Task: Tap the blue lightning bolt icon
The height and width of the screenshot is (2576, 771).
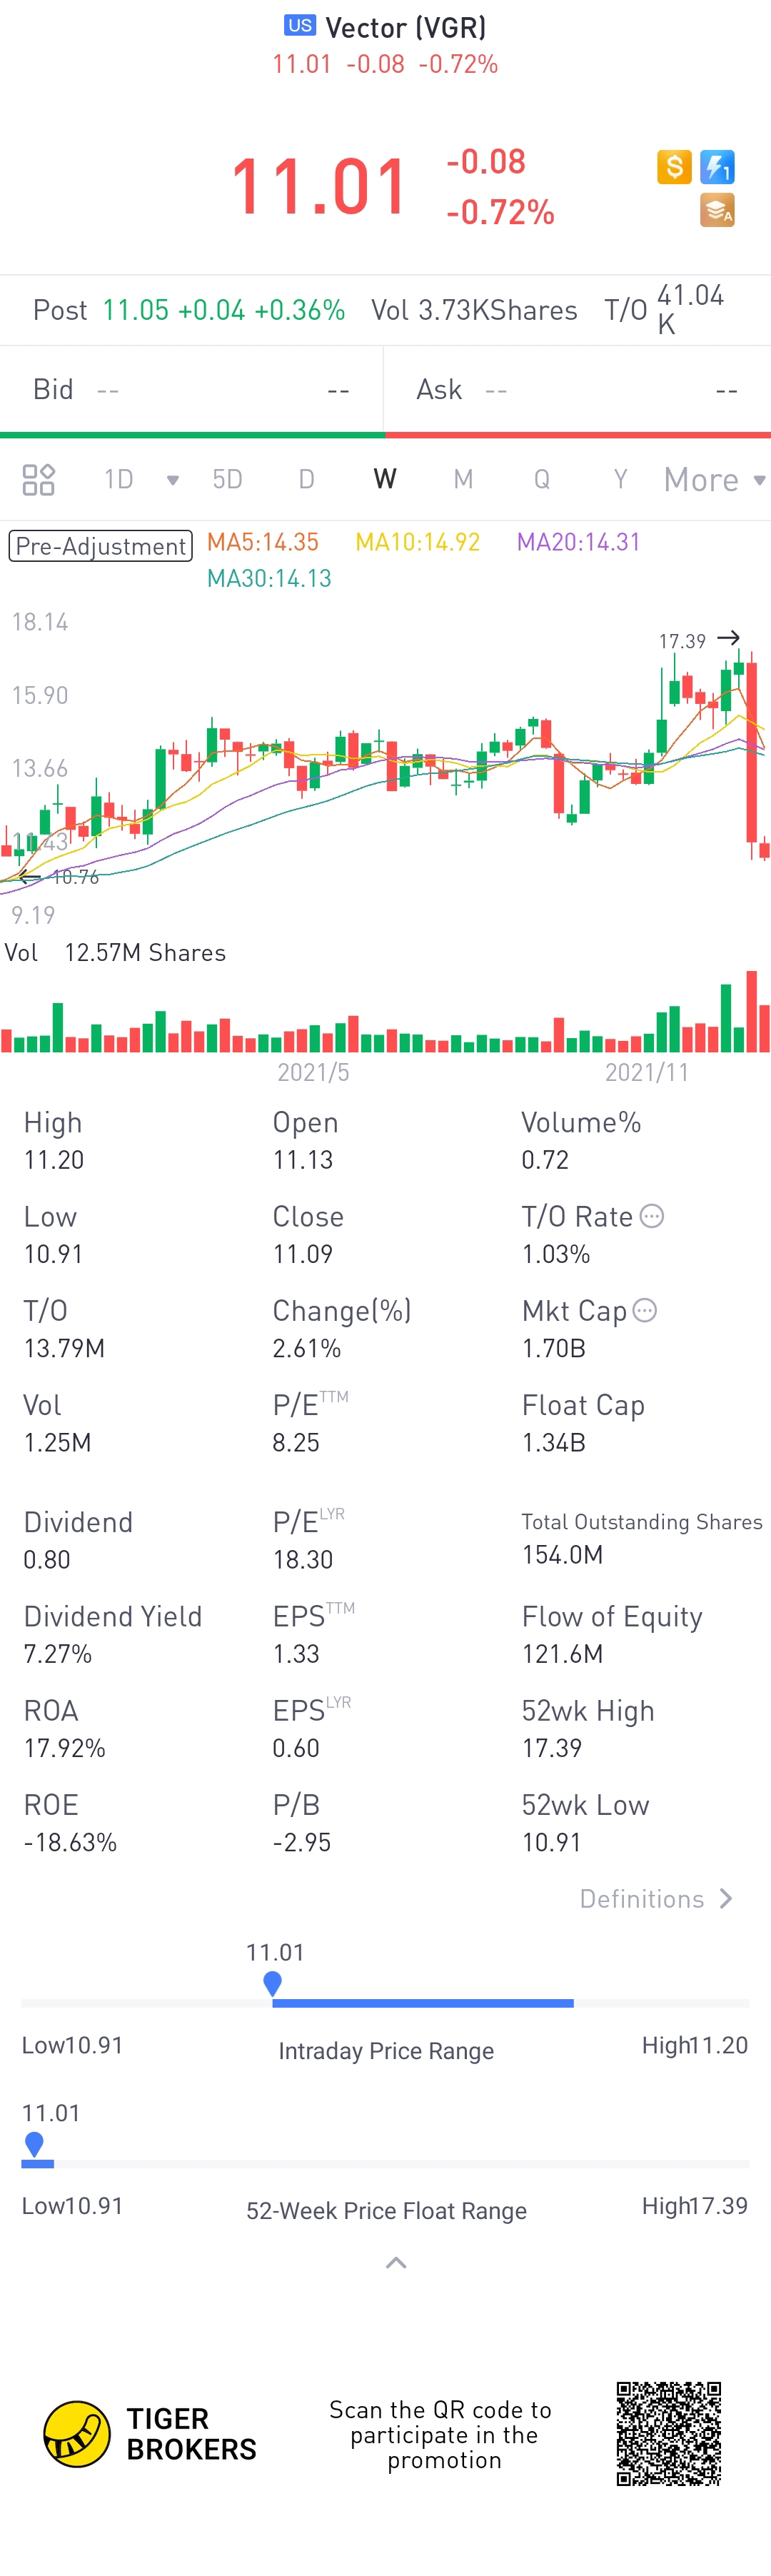Action: 717,166
